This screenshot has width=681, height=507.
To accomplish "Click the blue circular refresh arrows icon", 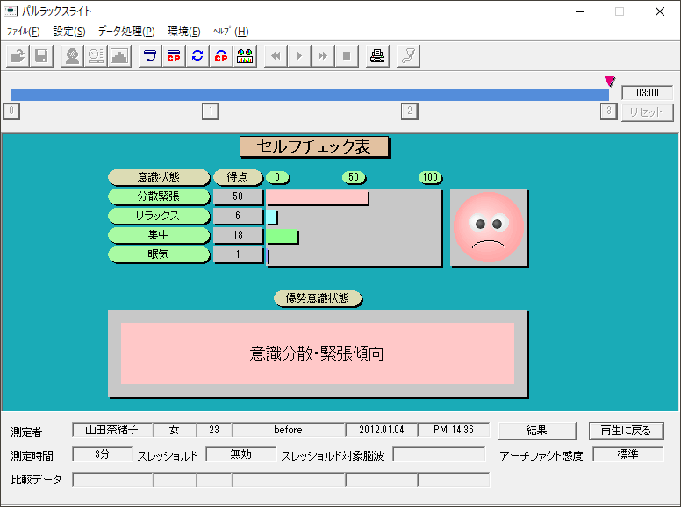I will pyautogui.click(x=197, y=56).
